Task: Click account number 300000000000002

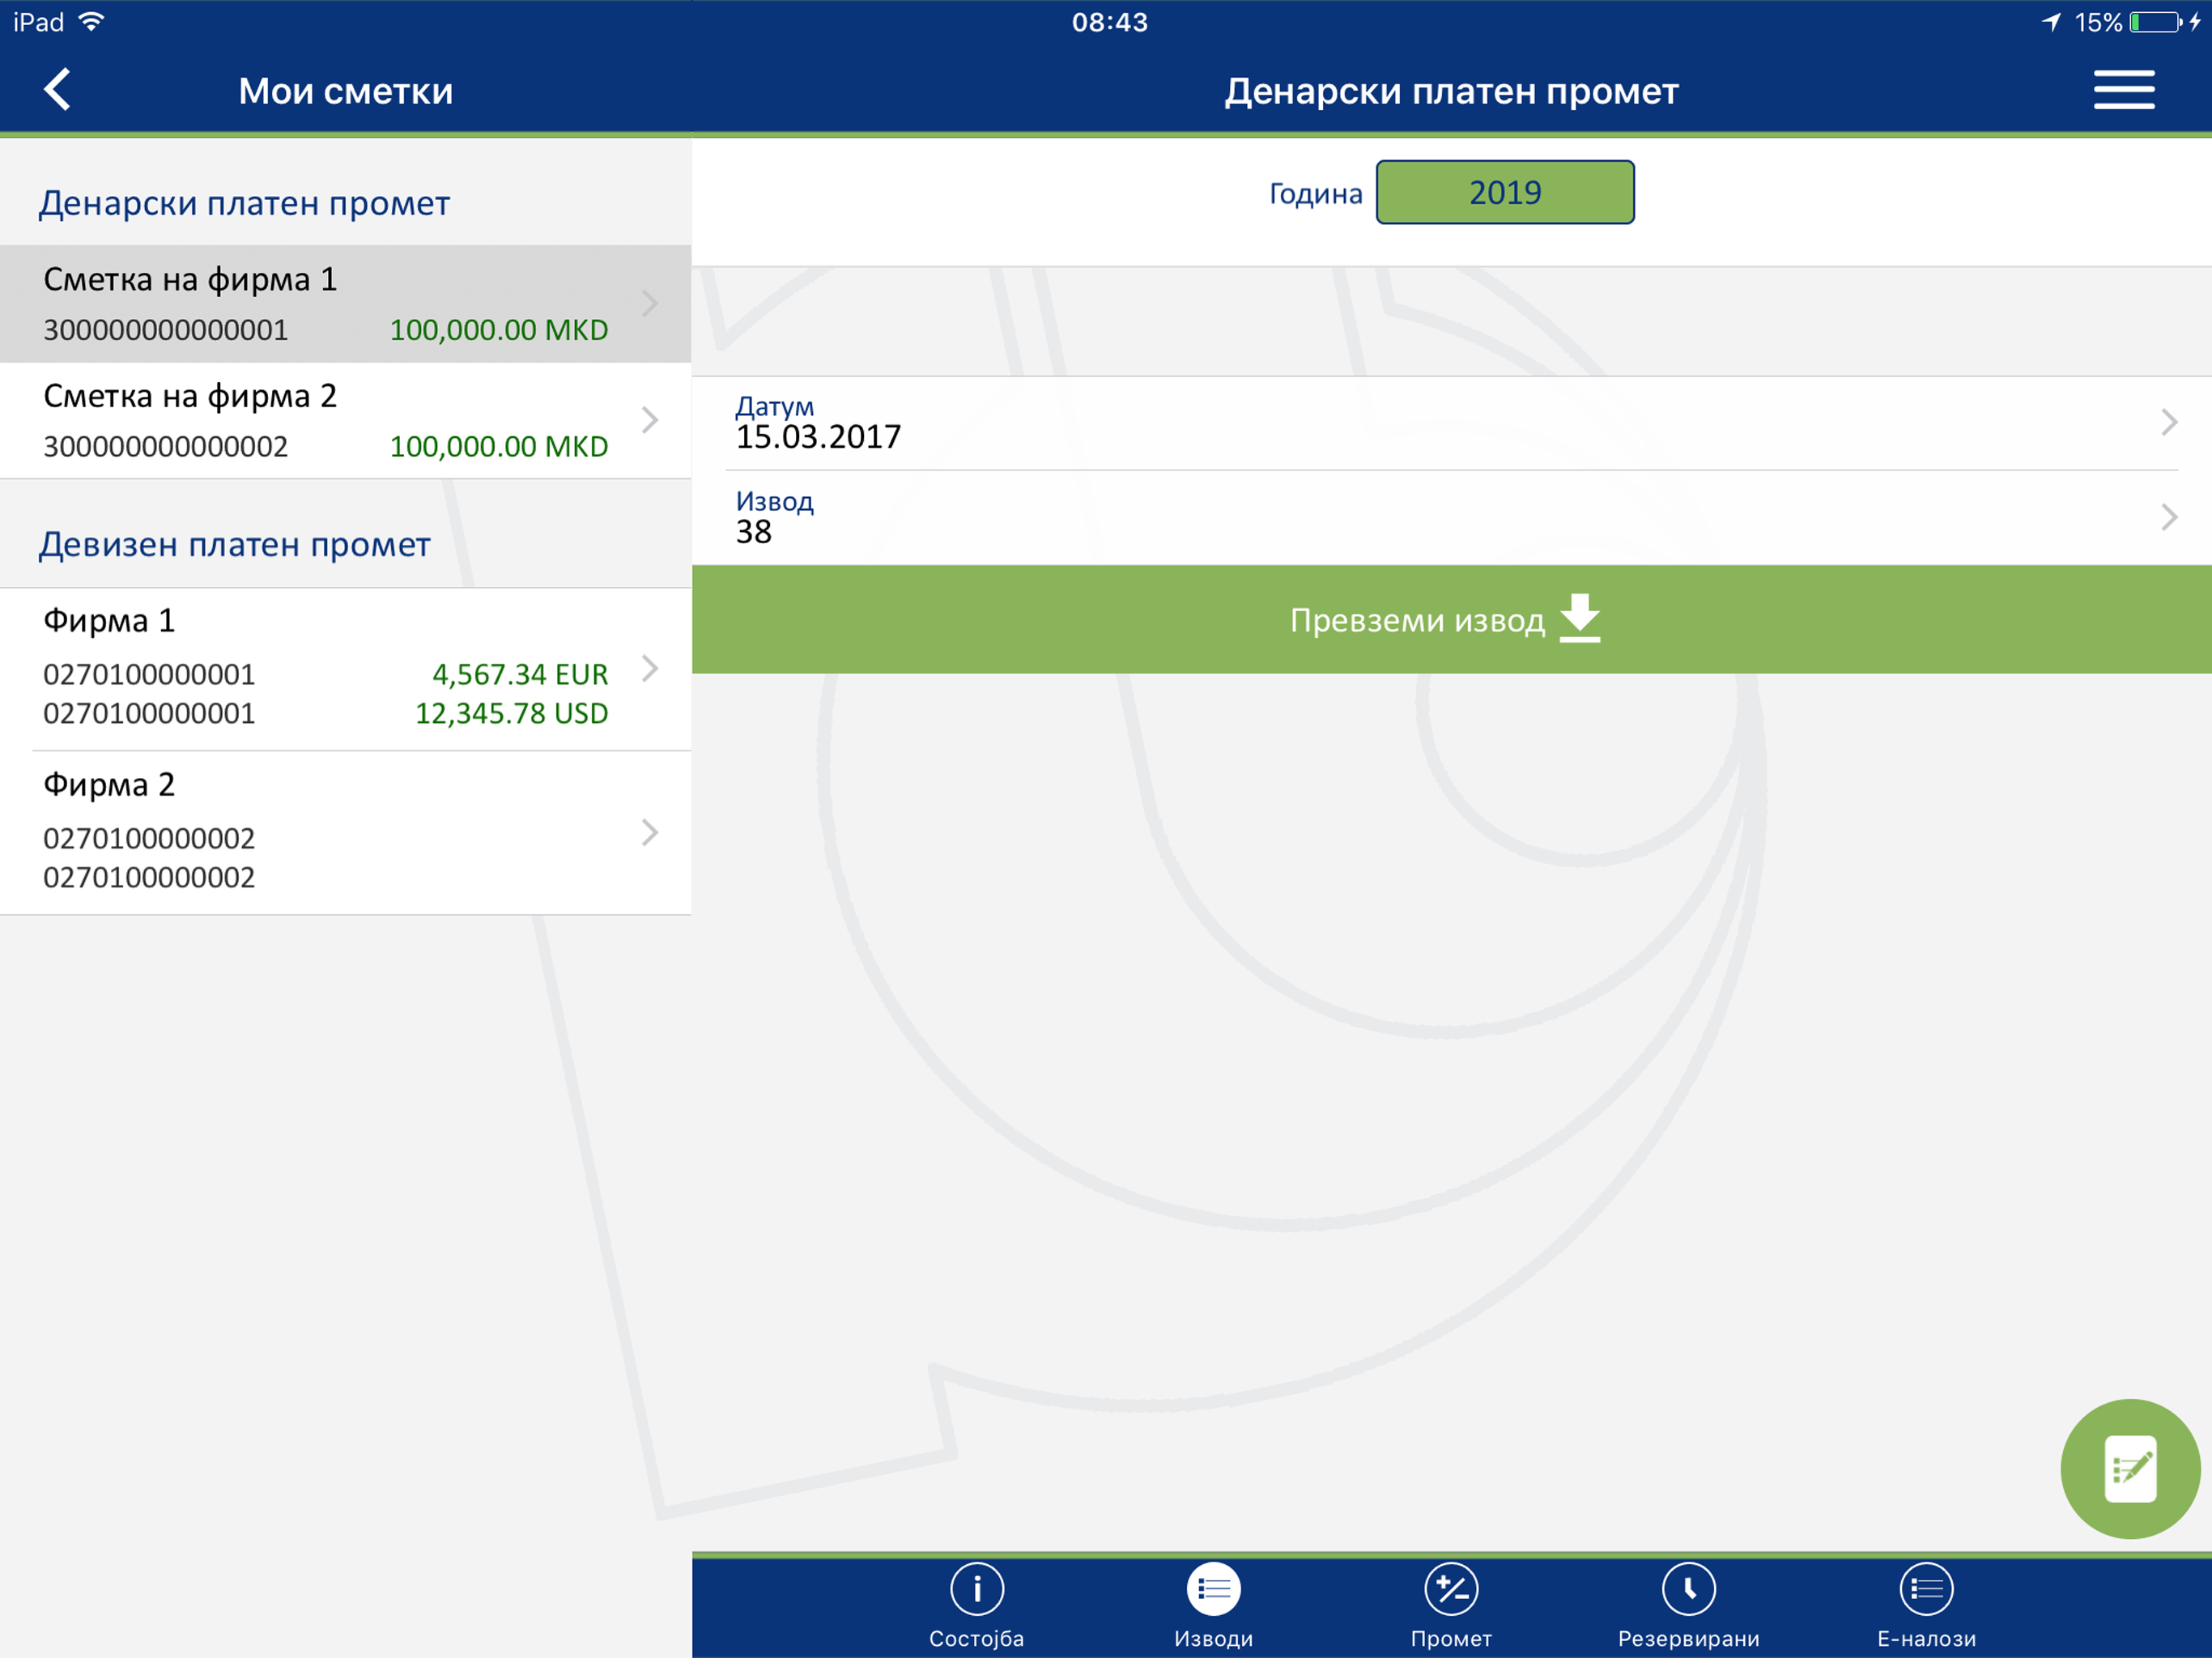Action: pos(166,446)
